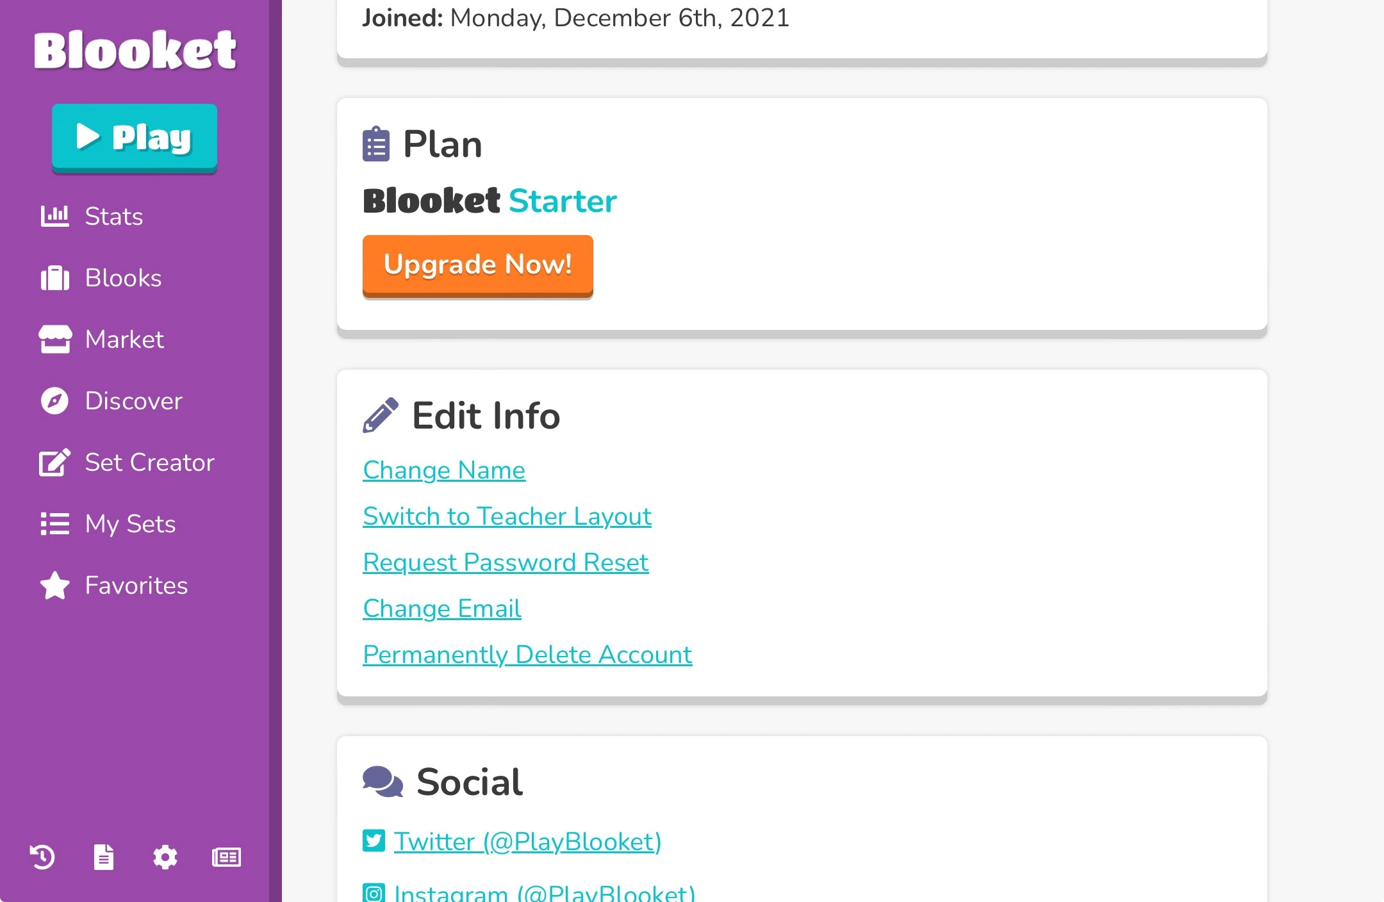Click the Change Name link
Viewport: 1384px width, 902px height.
pos(444,470)
